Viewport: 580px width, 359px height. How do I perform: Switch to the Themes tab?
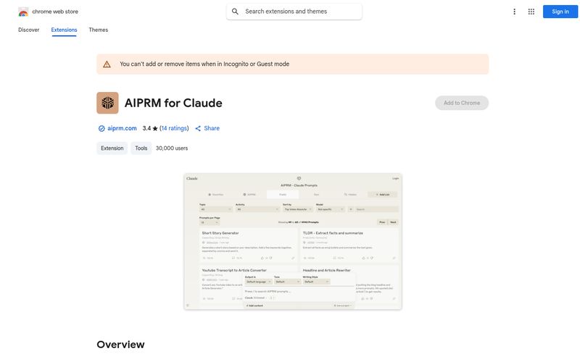pos(99,30)
